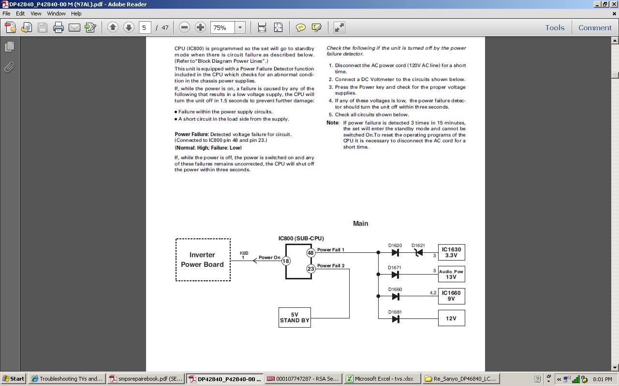The width and height of the screenshot is (619, 386).
Task: Click the vertical scrollbar thumb
Action: (615, 75)
